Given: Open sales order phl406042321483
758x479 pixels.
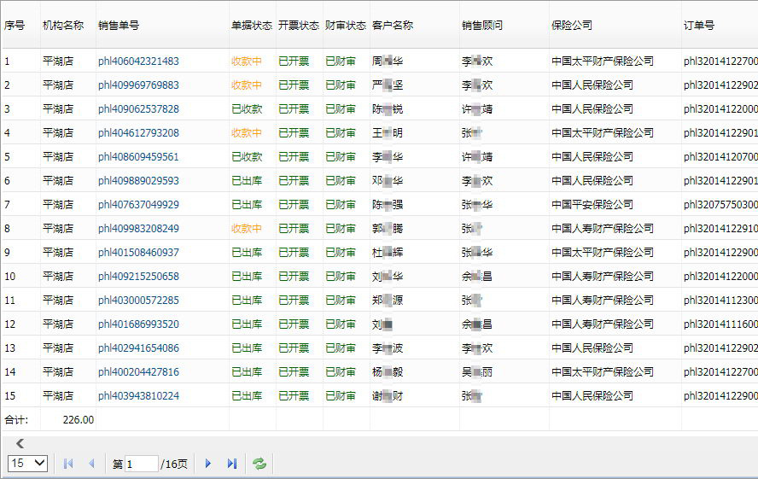Looking at the screenshot, I should tap(138, 61).
